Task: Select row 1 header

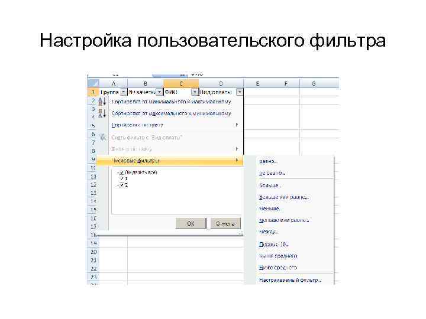Action: coord(93,92)
